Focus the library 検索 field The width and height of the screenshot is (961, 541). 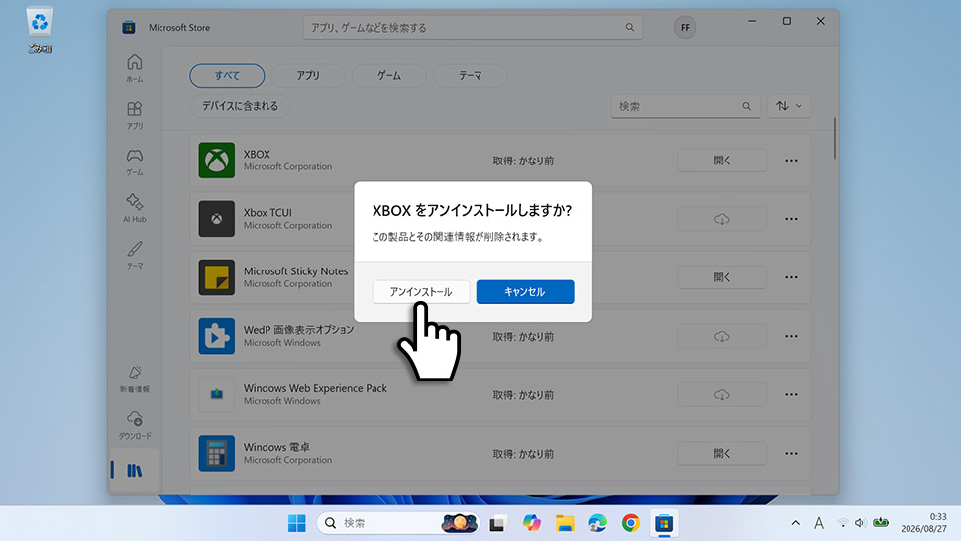click(686, 106)
